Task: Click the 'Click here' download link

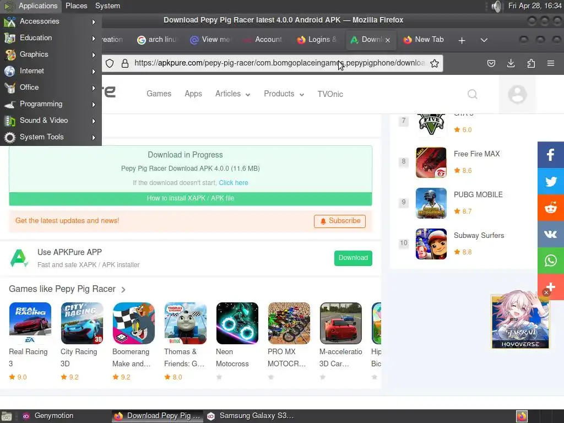Action: [234, 183]
